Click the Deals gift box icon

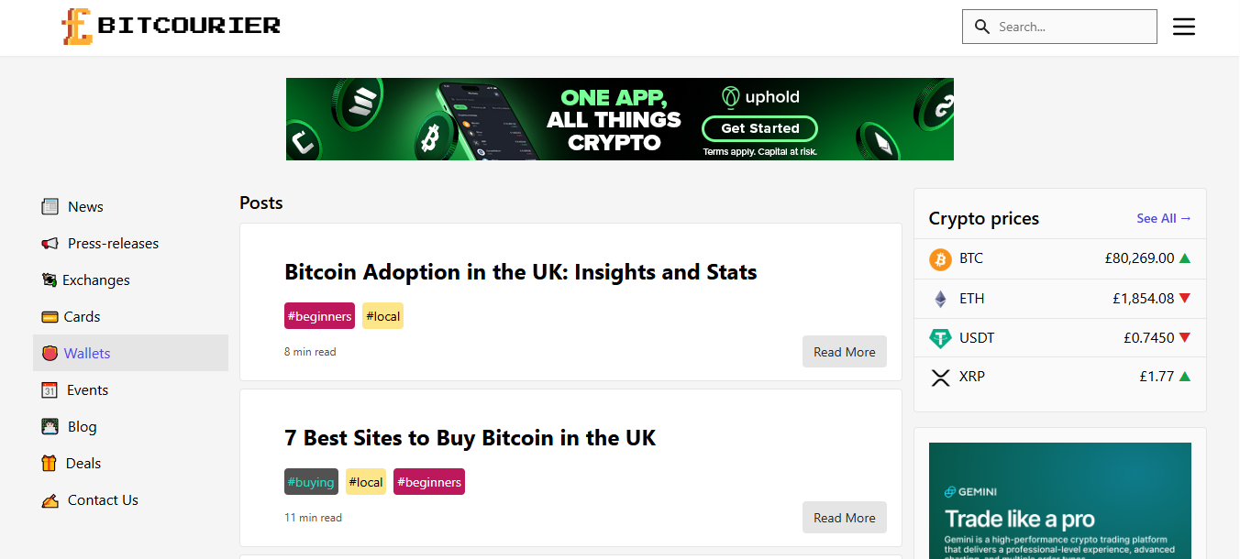pos(50,464)
